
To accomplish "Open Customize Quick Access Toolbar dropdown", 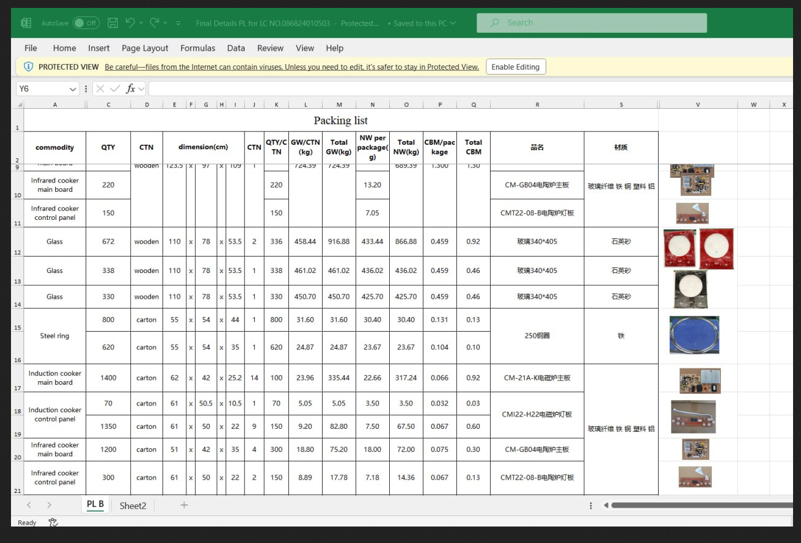I will click(x=178, y=23).
